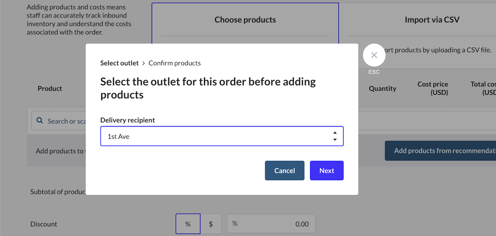Close the outlet selection dialog with X
Viewport: 496px width, 236px height.
click(374, 55)
